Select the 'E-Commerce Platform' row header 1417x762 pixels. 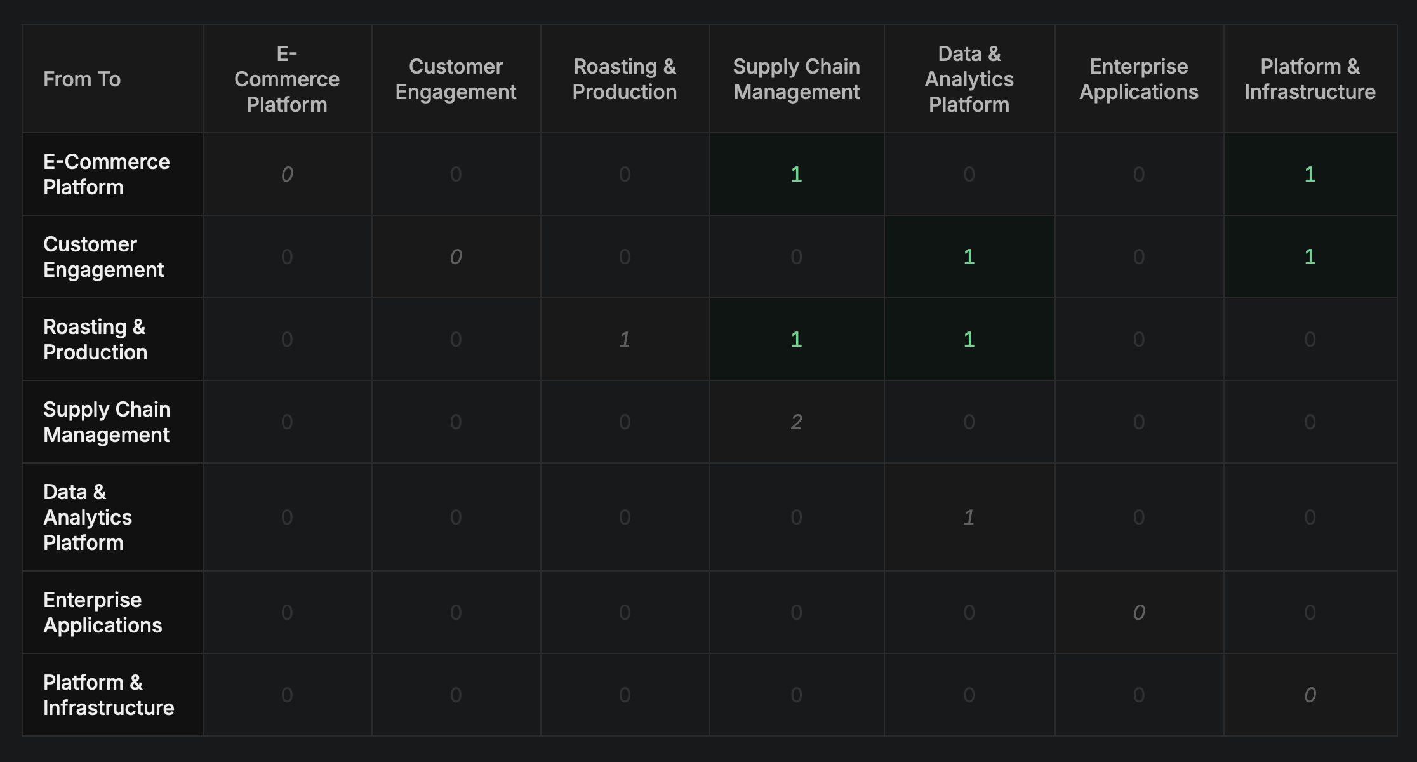pos(106,174)
